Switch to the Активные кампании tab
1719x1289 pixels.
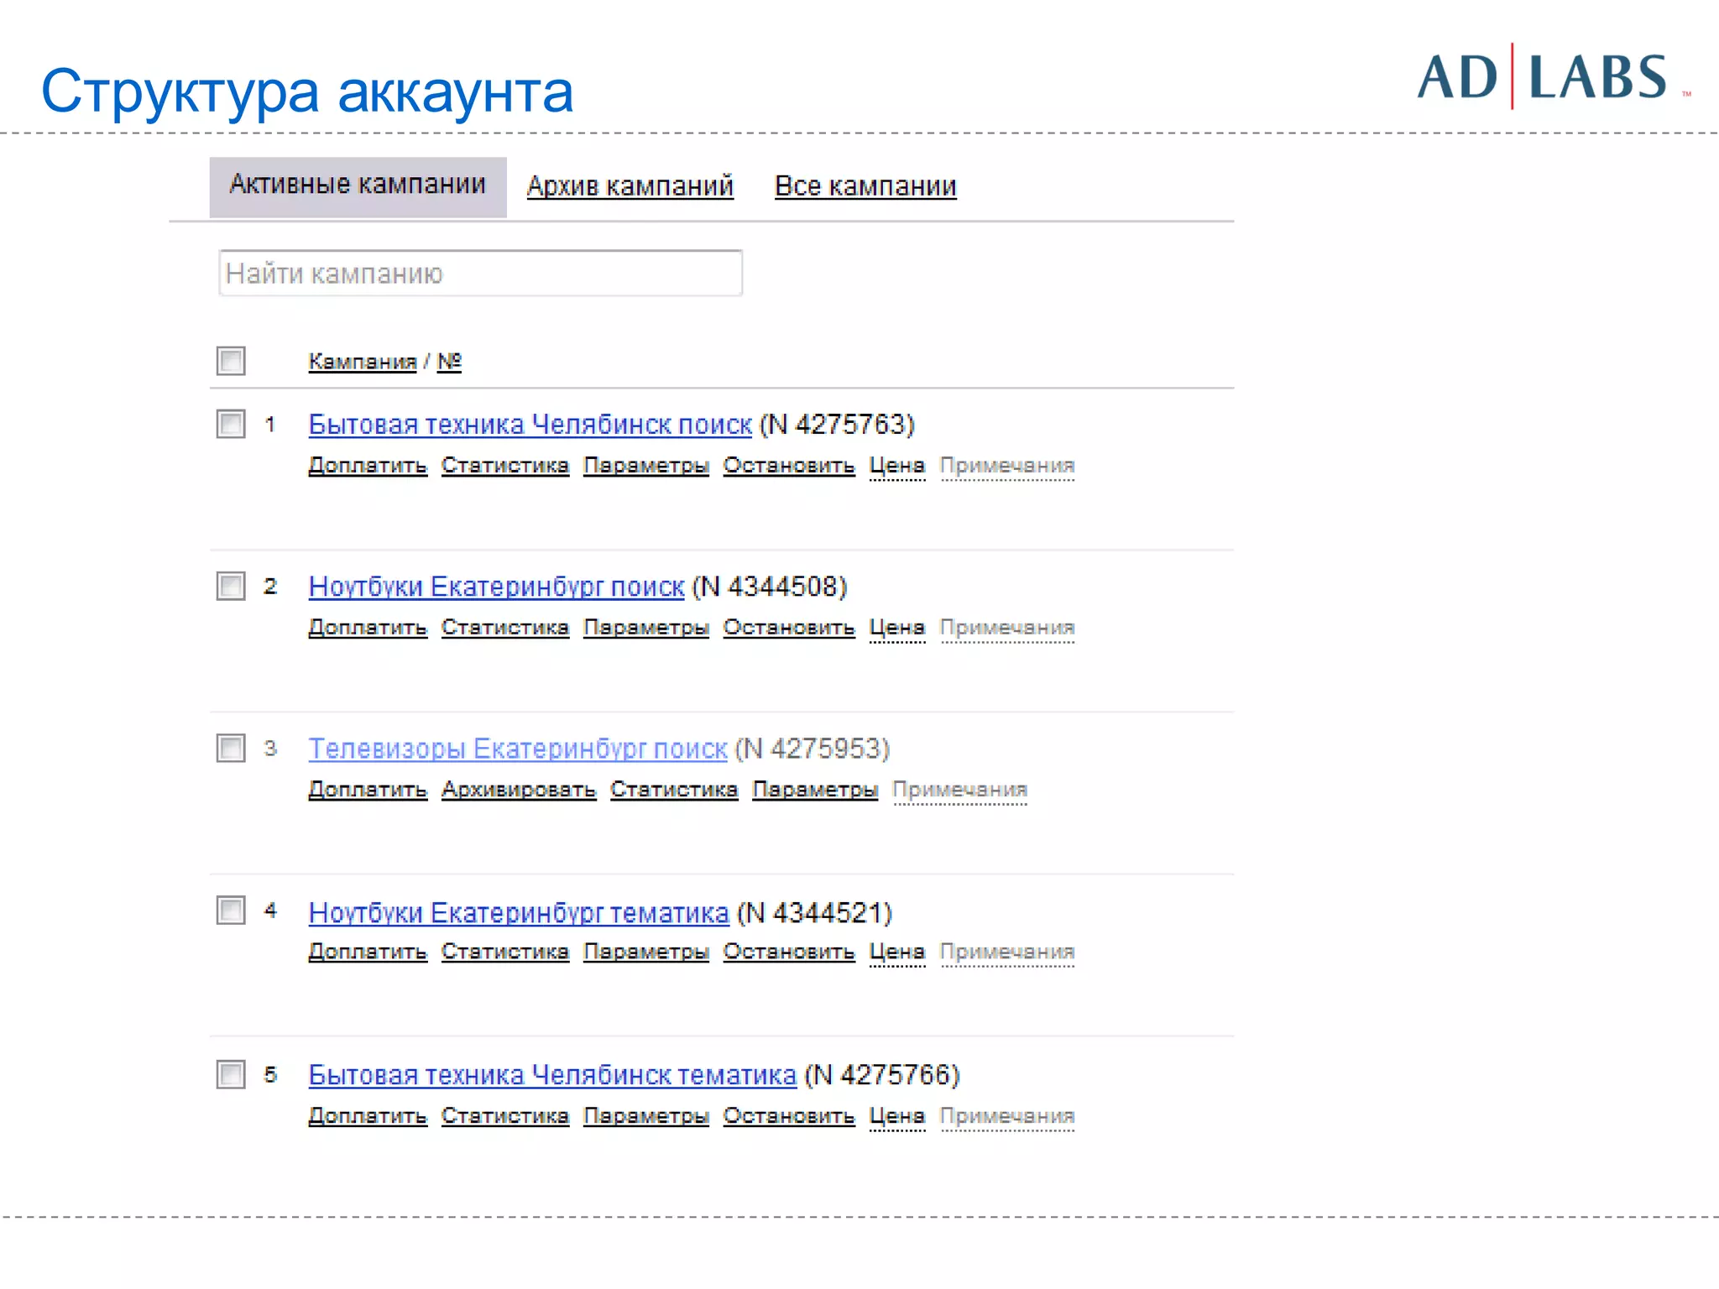(358, 186)
